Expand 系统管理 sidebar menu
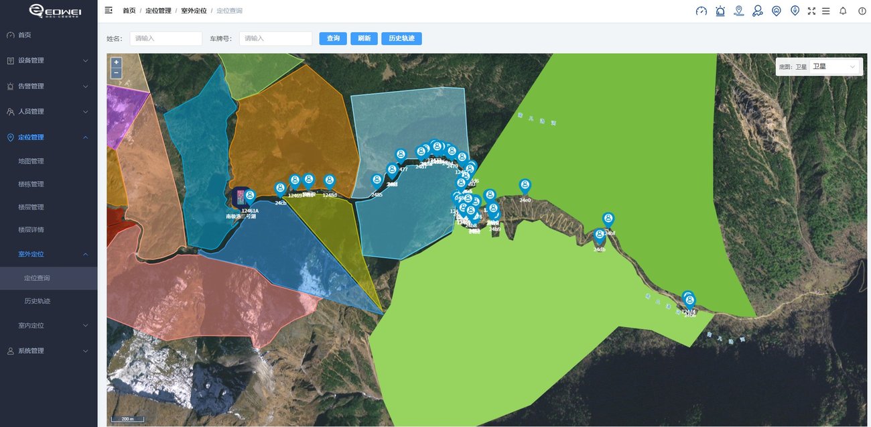The width and height of the screenshot is (871, 427). click(48, 351)
